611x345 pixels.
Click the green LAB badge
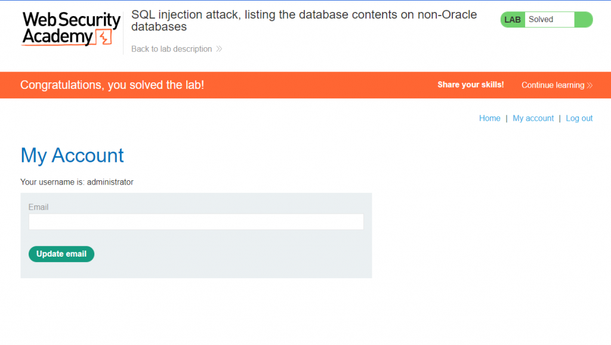click(x=513, y=20)
